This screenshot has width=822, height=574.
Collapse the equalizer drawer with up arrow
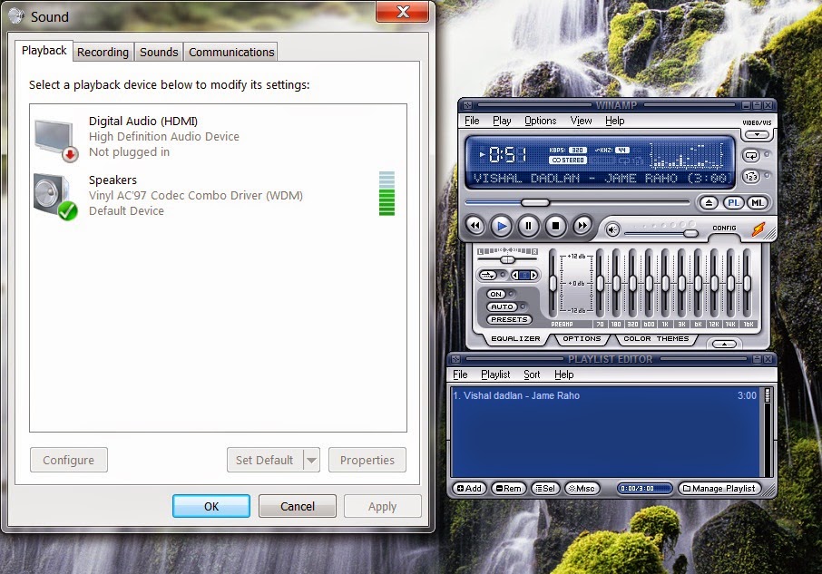point(725,344)
